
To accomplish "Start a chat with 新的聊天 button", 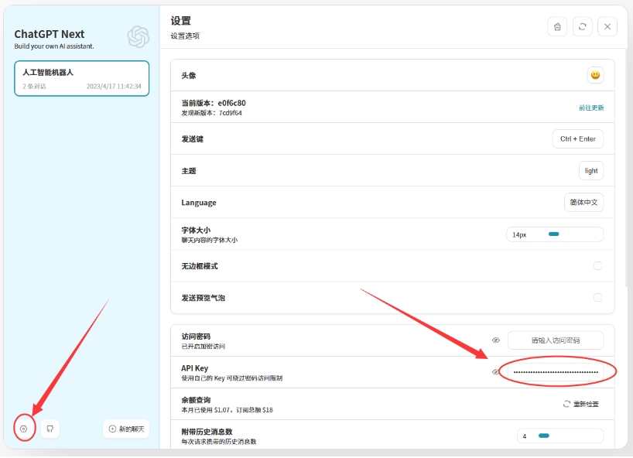I will point(126,429).
